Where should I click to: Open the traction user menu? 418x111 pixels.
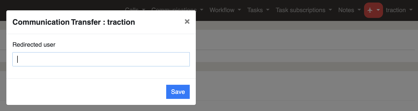pos(396,10)
